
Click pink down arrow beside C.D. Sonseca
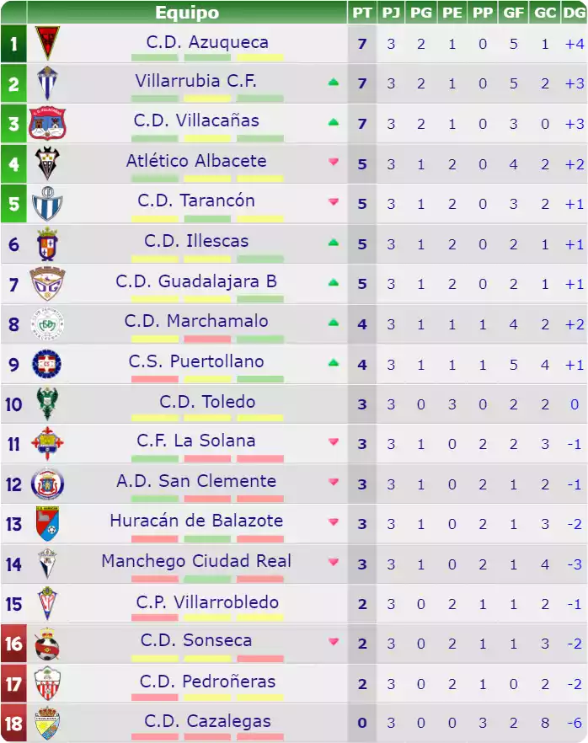click(334, 642)
